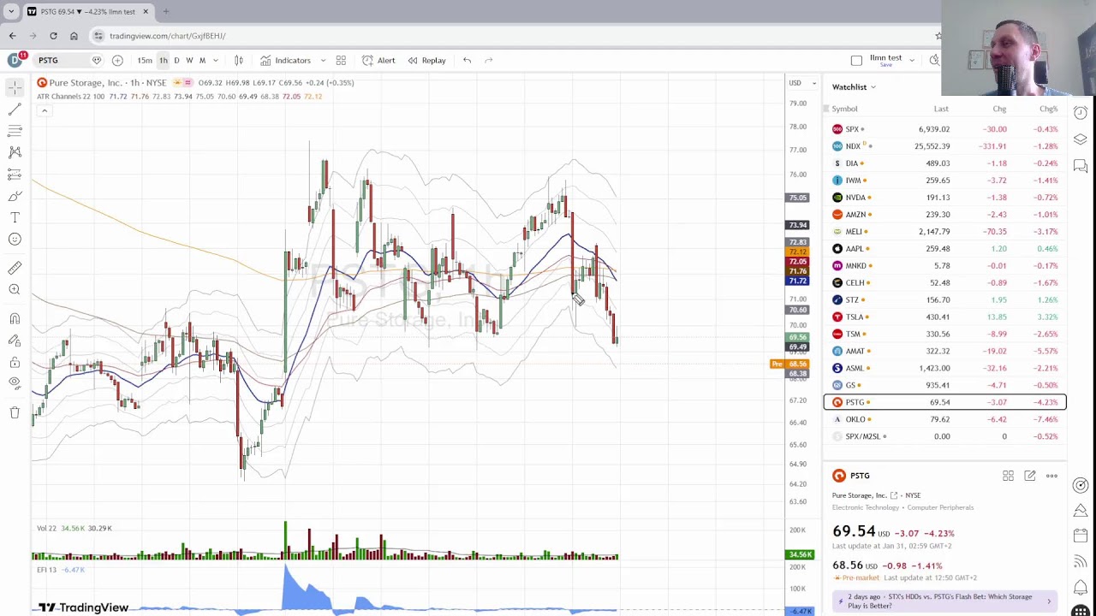Collapse the indicator legend chevron

click(x=44, y=110)
